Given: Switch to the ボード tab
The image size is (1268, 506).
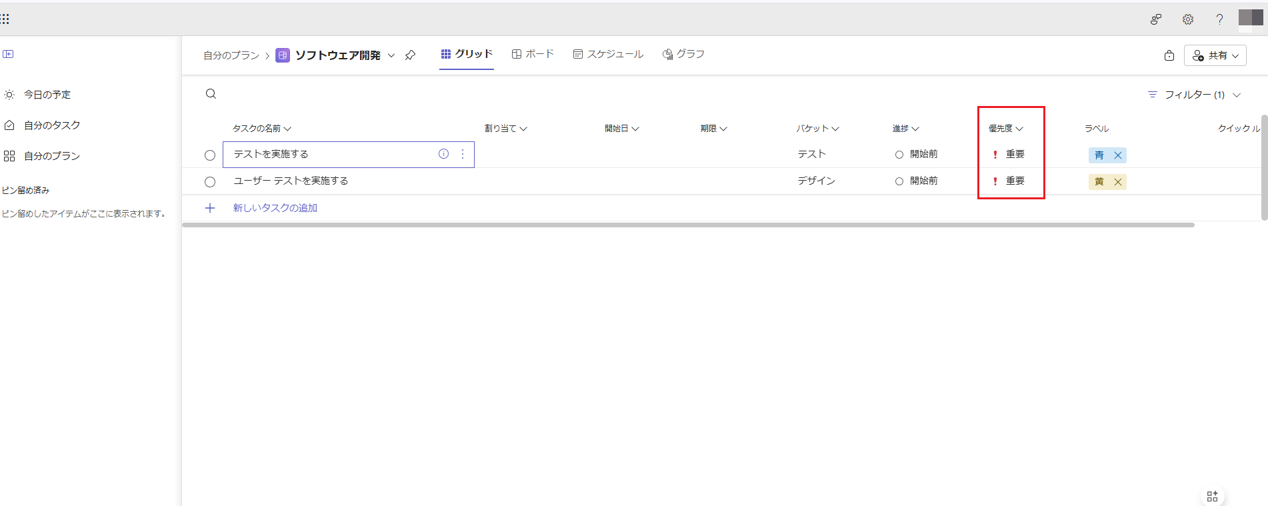Looking at the screenshot, I should (x=533, y=54).
